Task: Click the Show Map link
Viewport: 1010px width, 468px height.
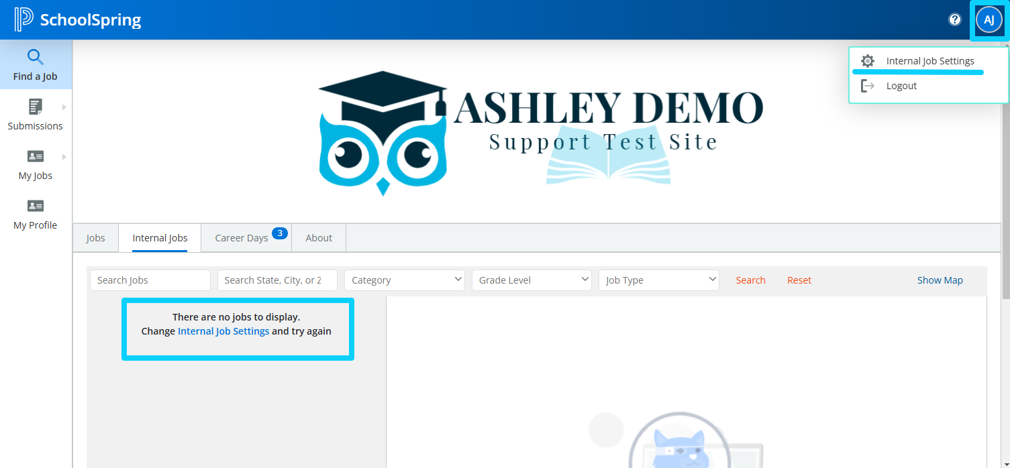Action: pos(940,280)
